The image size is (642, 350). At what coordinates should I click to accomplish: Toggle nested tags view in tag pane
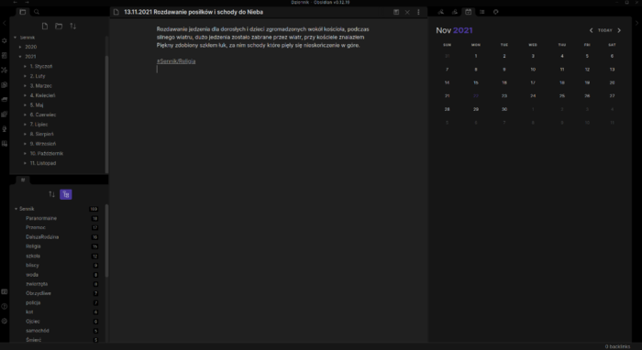(66, 194)
